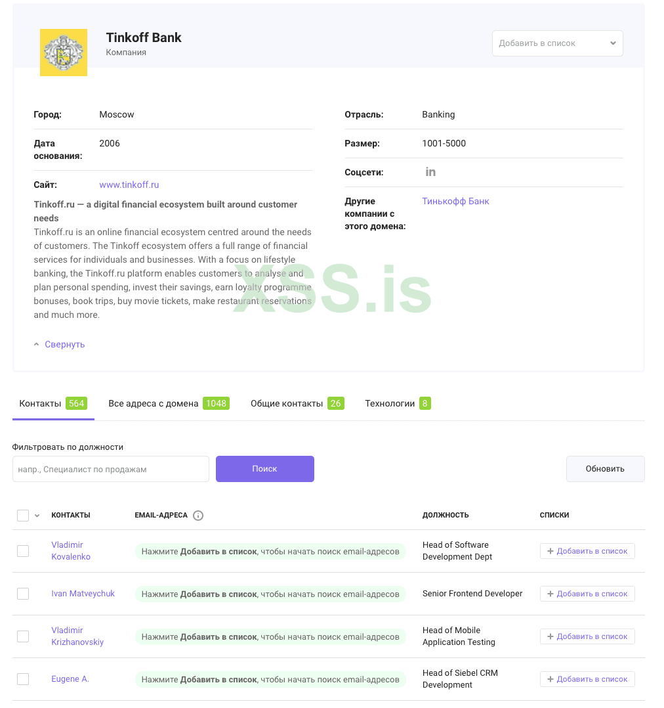
Task: Open the LinkedIn social network icon
Action: tap(430, 172)
